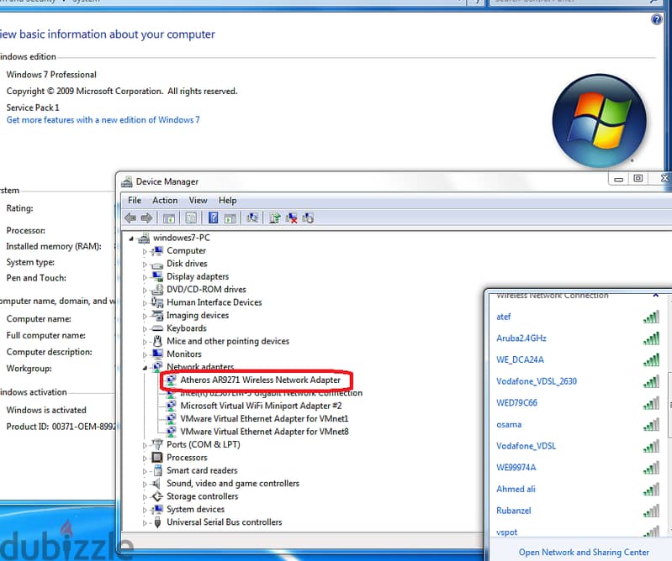Click the Device Manager title bar icon
The height and width of the screenshot is (561, 672).
[126, 182]
